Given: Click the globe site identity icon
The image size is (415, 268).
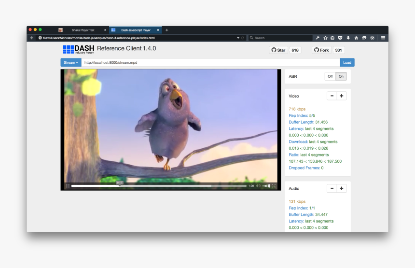Looking at the screenshot, I should (40, 38).
